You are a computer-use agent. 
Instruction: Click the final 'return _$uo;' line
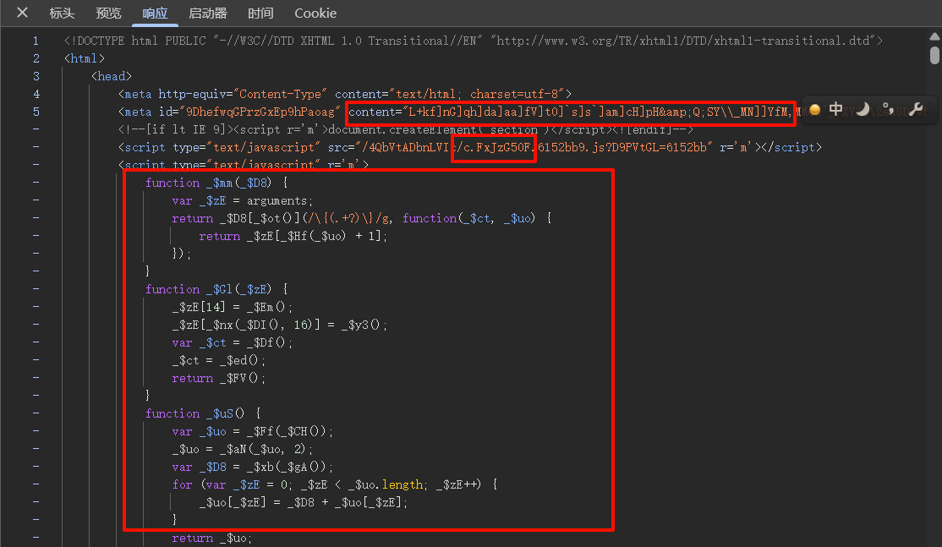211,538
